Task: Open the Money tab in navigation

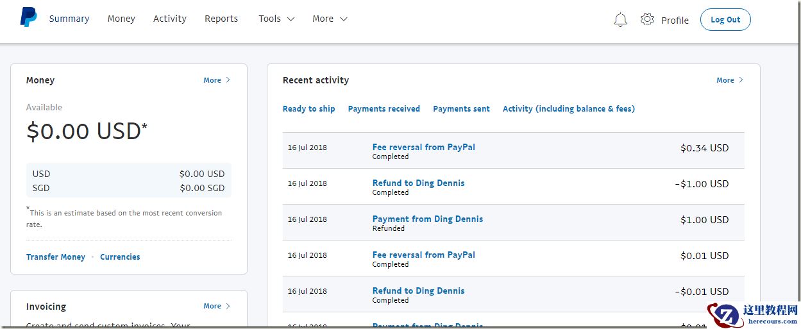Action: [x=121, y=19]
